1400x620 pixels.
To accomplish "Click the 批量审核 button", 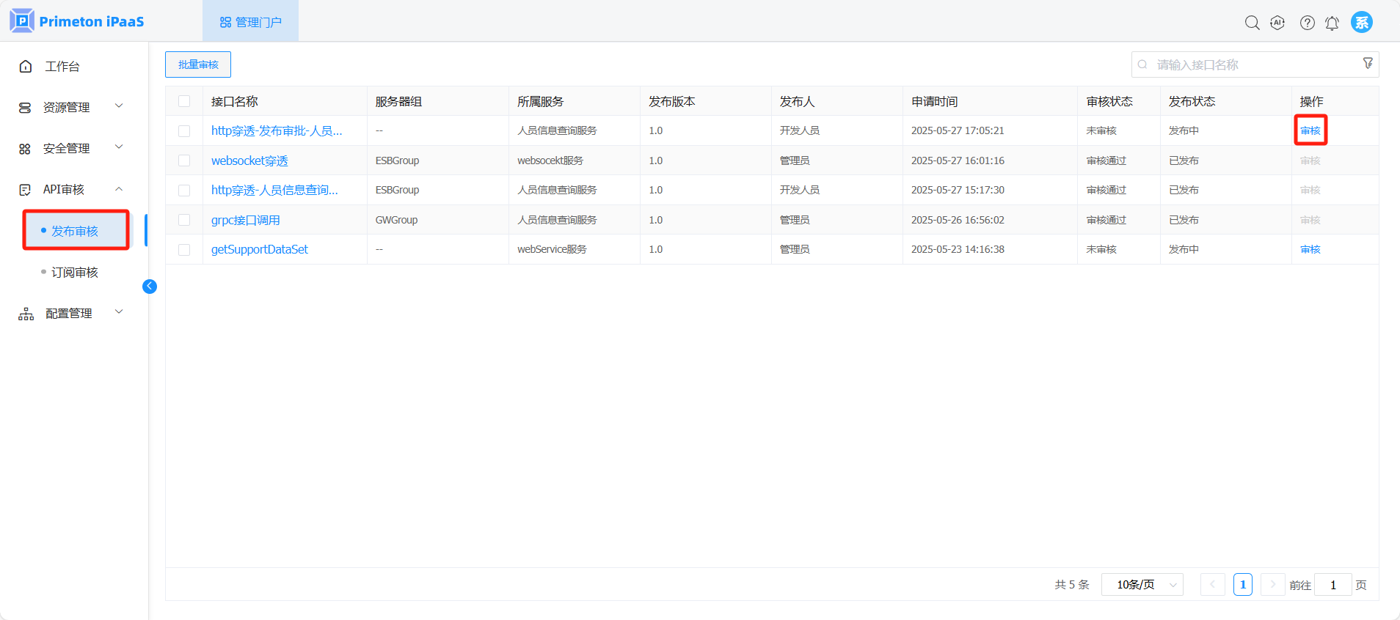I will [x=198, y=64].
